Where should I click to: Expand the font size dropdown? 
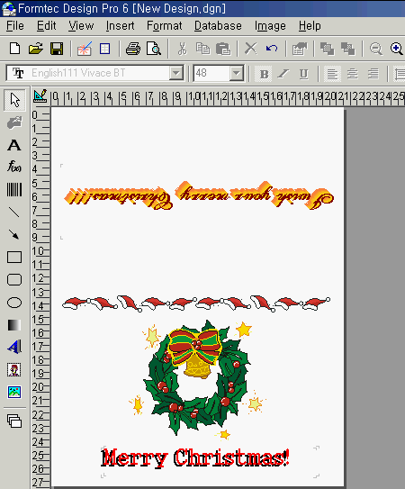coord(237,73)
